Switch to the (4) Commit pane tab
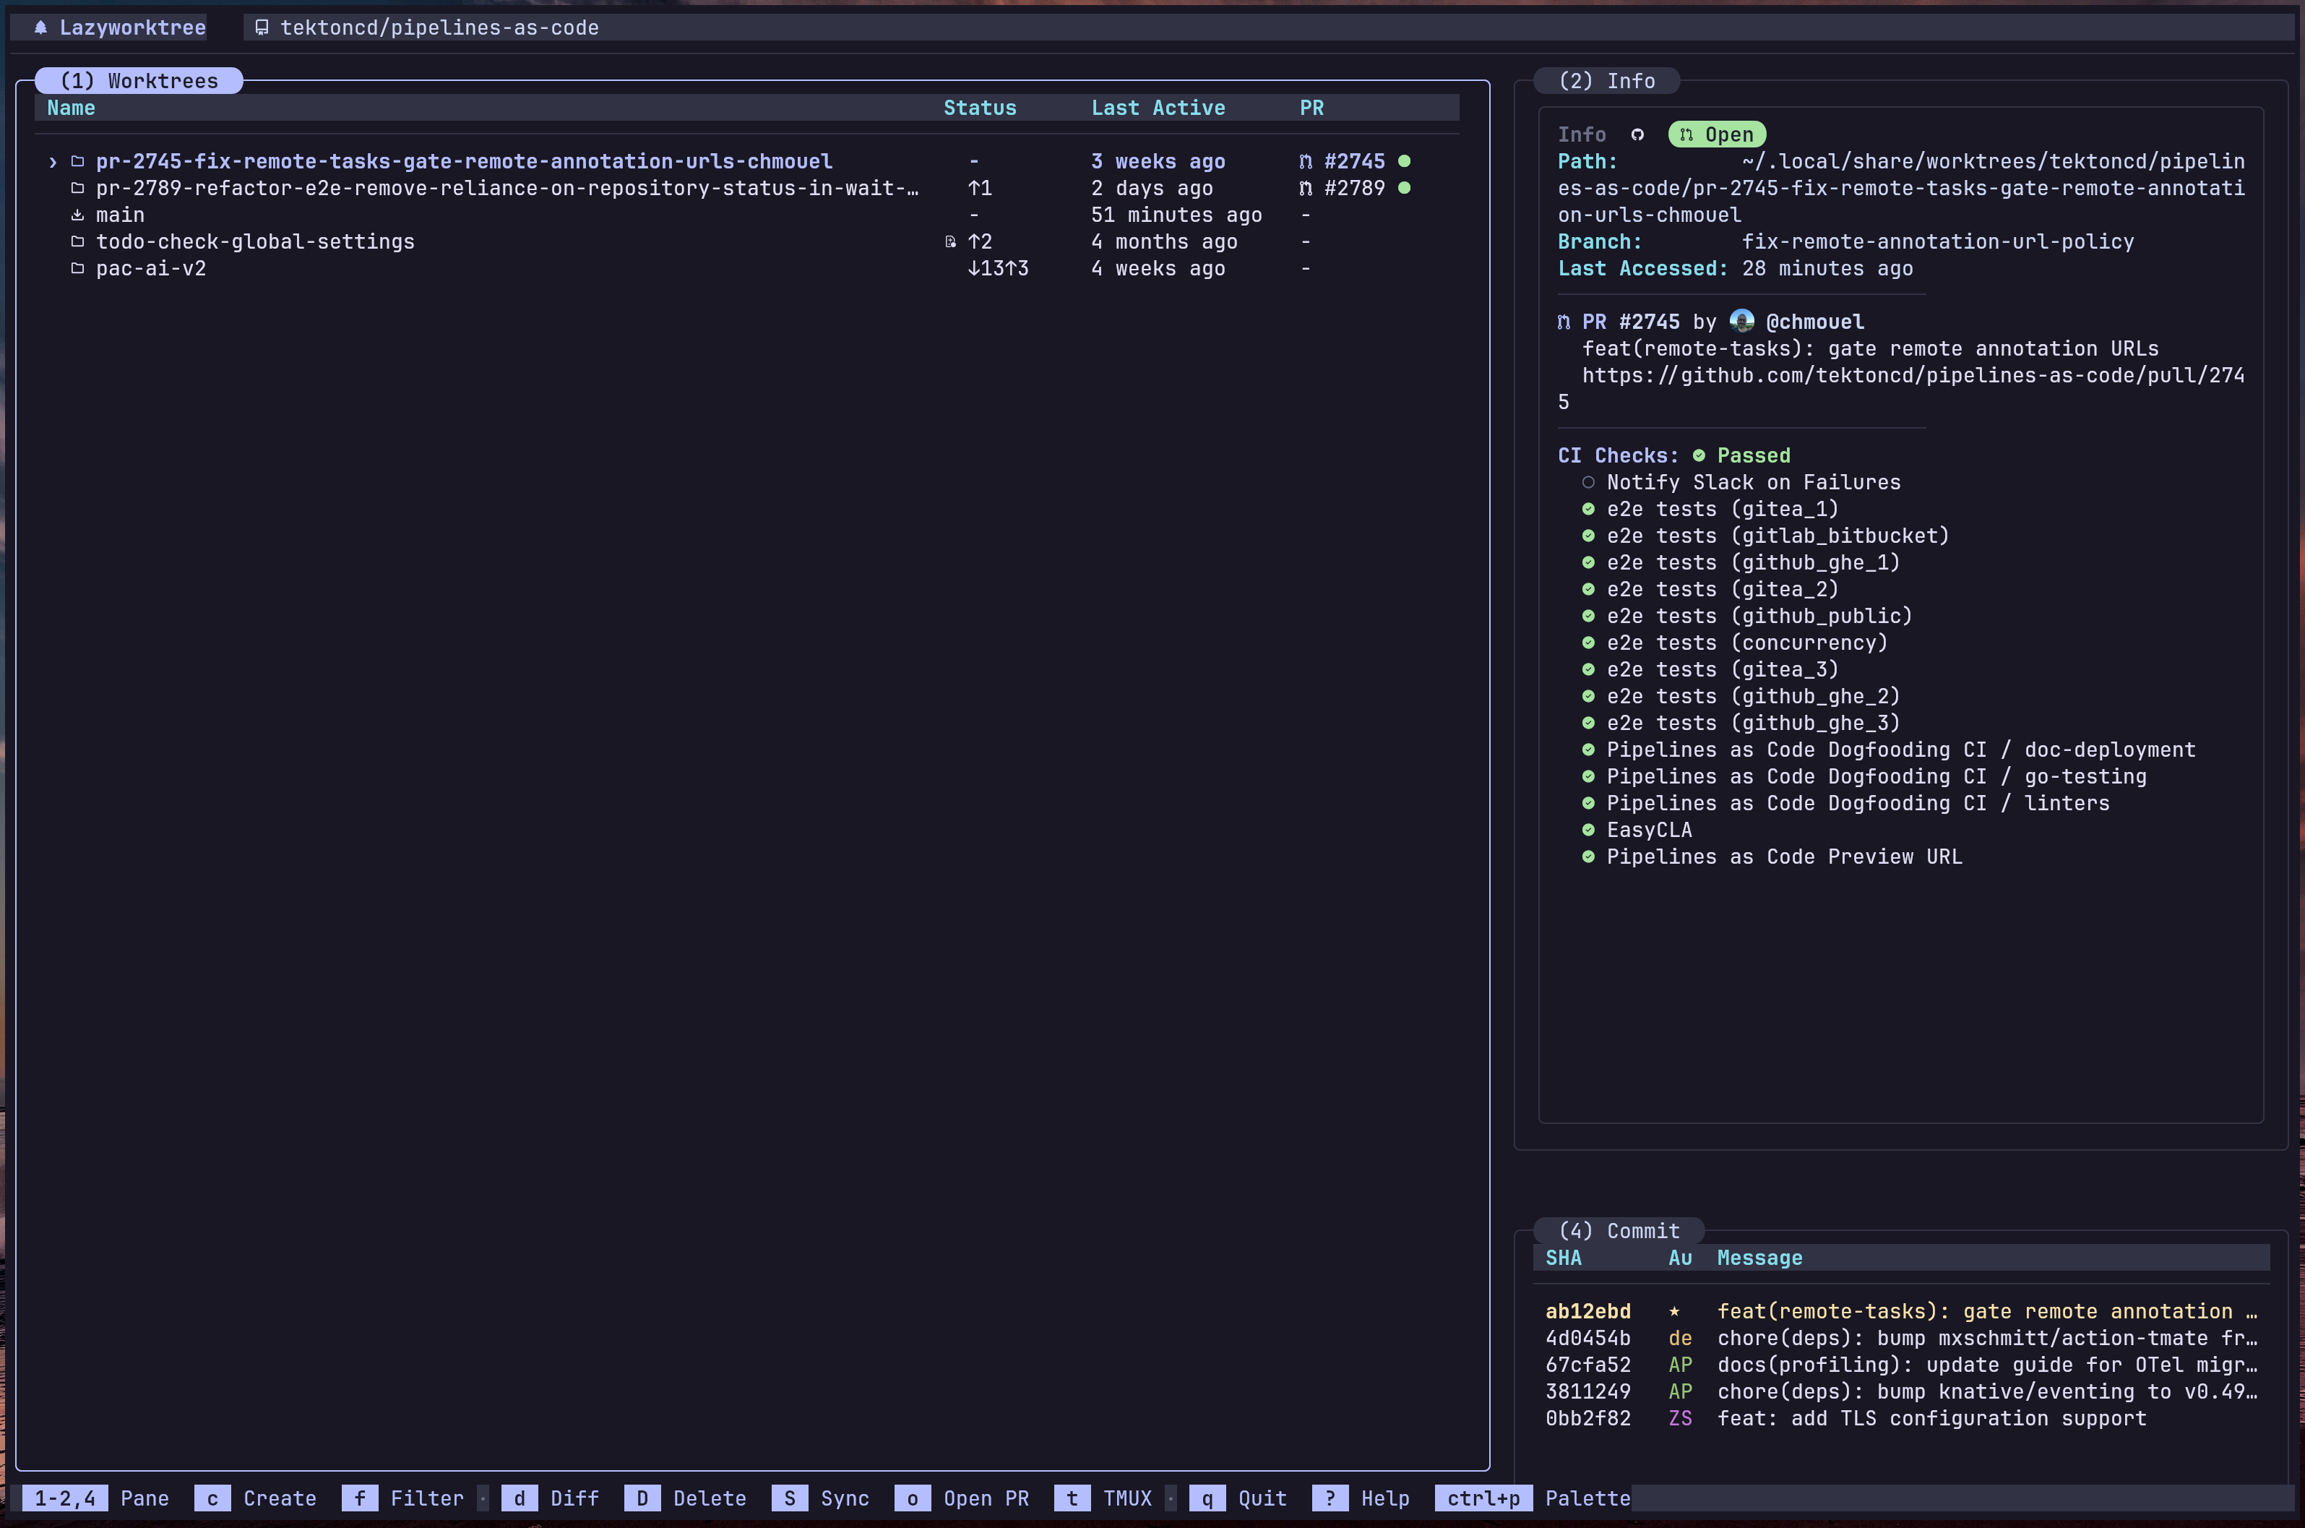 1619,1231
